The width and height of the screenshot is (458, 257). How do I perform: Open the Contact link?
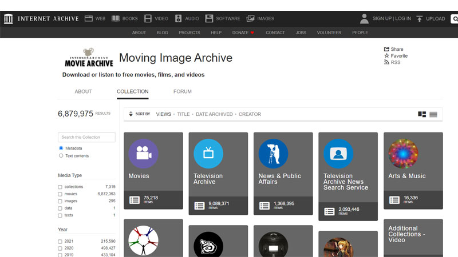click(275, 33)
